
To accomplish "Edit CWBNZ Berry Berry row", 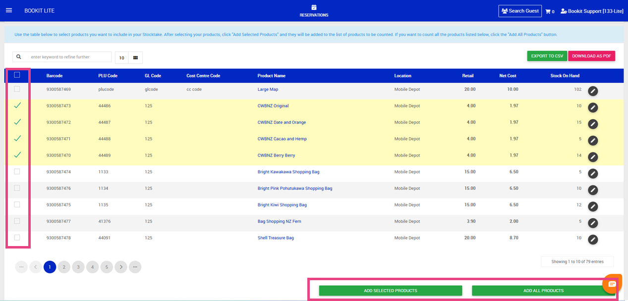I will click(593, 157).
